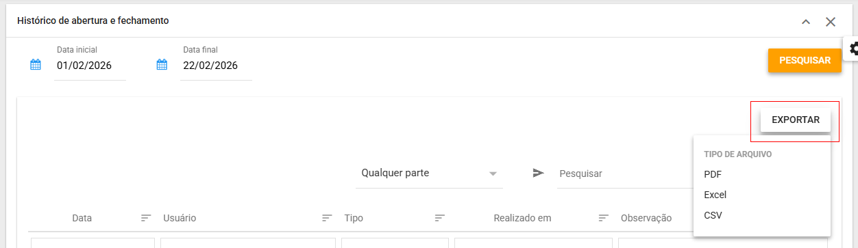The width and height of the screenshot is (858, 248).
Task: Click the Data final date field
Action: tap(216, 66)
